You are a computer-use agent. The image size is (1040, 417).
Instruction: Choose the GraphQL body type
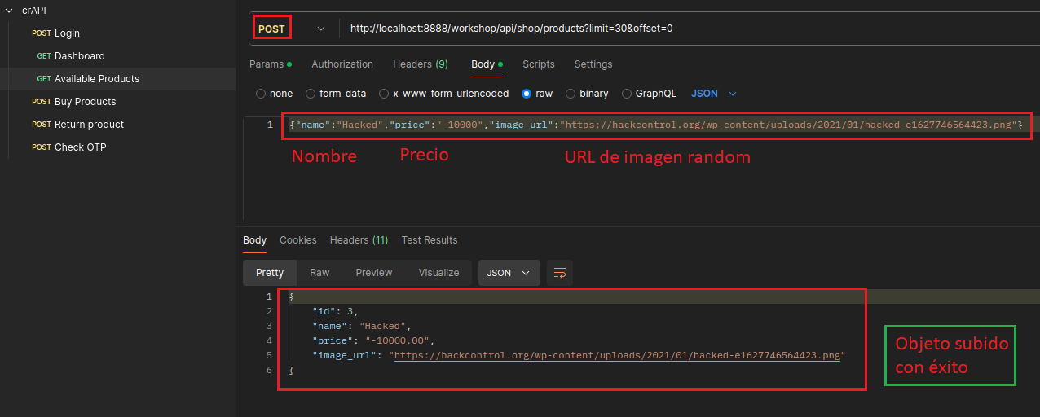(627, 94)
